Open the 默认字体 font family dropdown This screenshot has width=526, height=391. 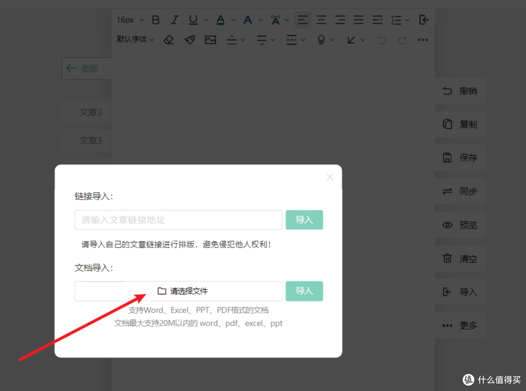click(135, 39)
